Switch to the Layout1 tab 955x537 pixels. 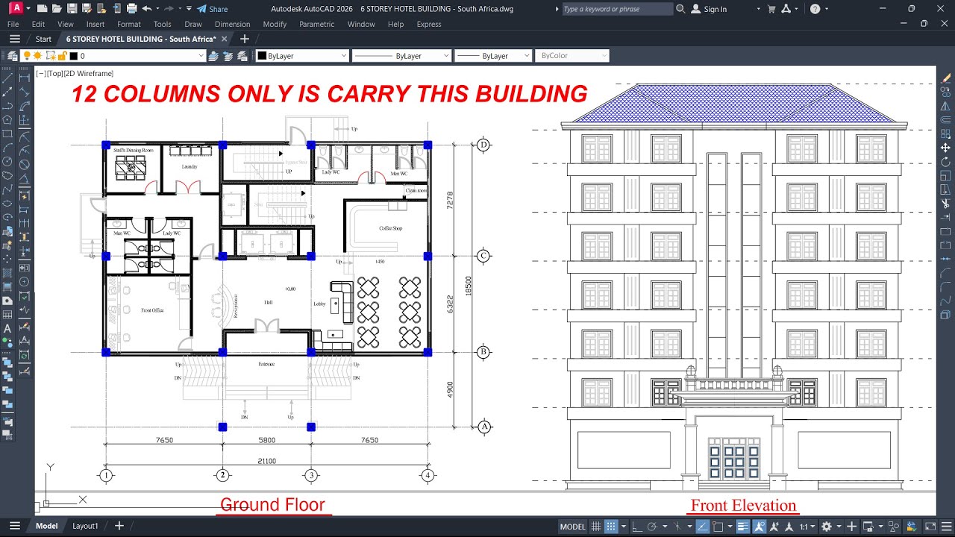(x=85, y=526)
